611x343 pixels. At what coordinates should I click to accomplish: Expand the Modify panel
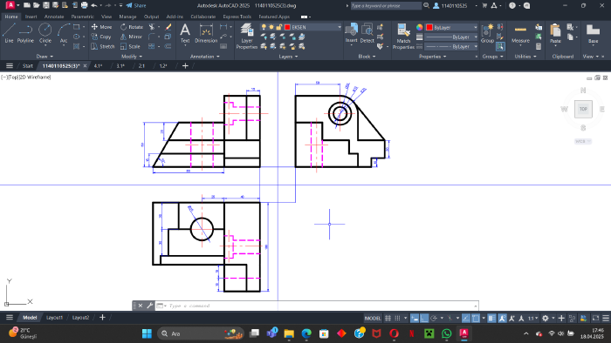pos(132,57)
